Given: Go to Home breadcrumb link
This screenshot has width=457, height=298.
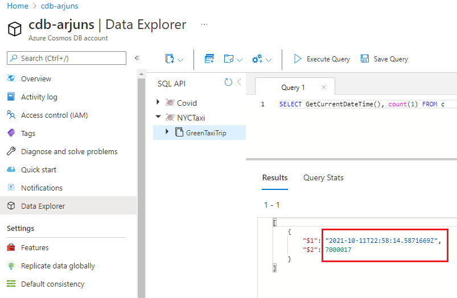Looking at the screenshot, I should click(x=18, y=6).
